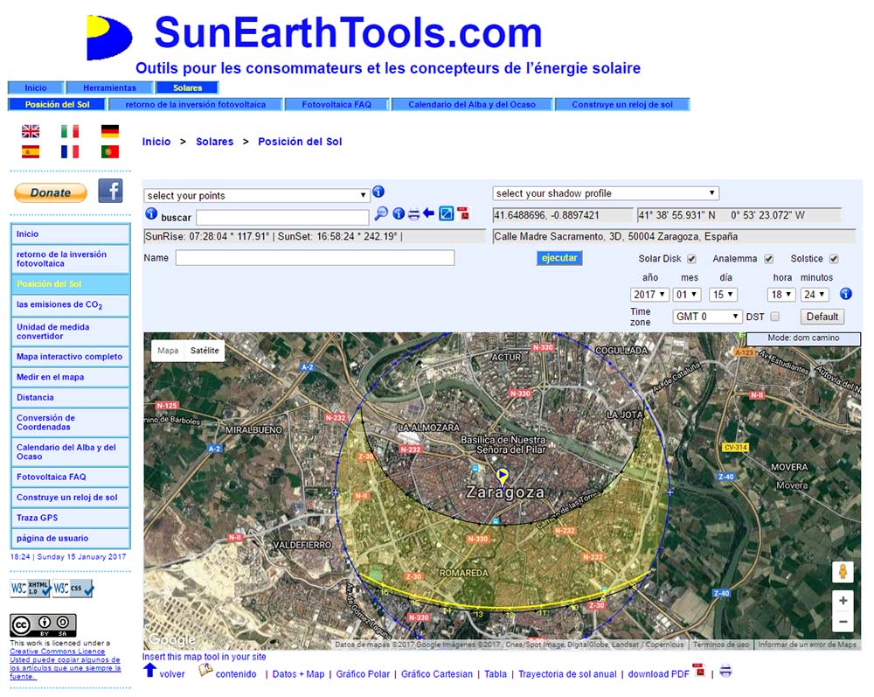
Task: Open Construye un reloj de sol top tab
Action: [x=622, y=104]
